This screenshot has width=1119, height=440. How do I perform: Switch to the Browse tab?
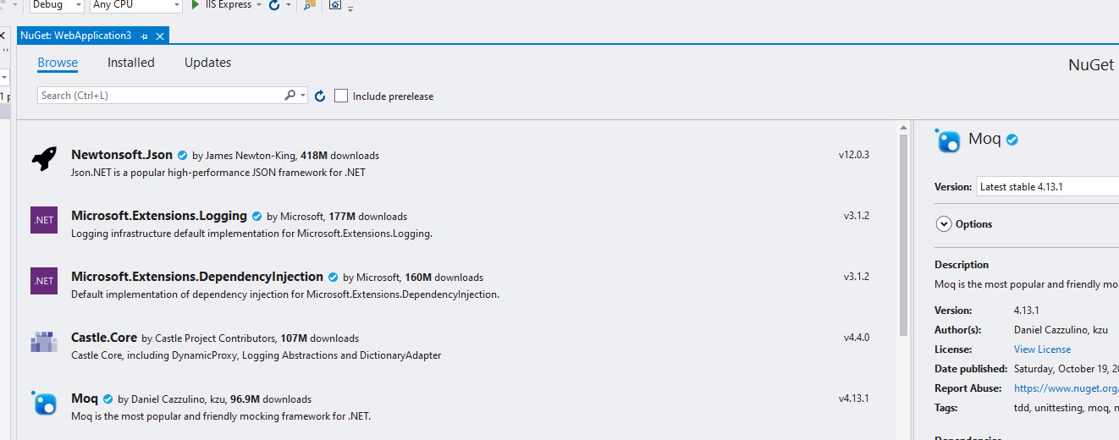coord(58,63)
